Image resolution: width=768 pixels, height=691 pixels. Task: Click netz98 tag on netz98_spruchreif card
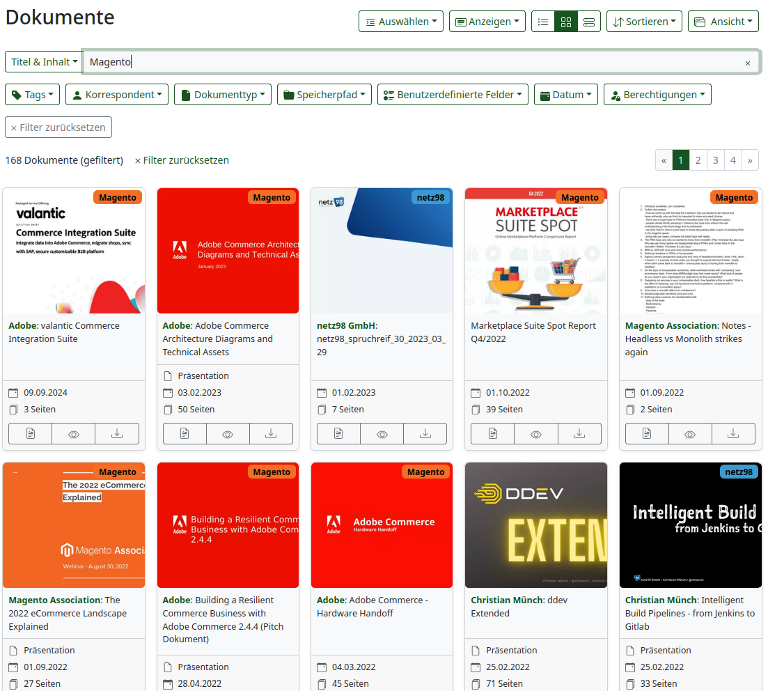coord(430,198)
